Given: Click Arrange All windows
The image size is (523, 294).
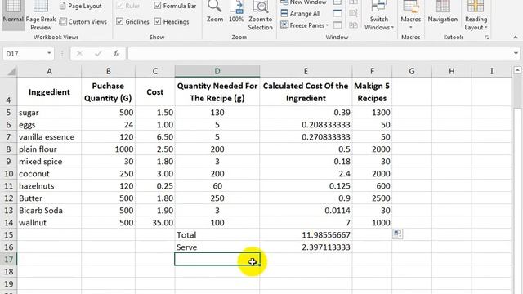Looking at the screenshot, I should click(x=301, y=14).
